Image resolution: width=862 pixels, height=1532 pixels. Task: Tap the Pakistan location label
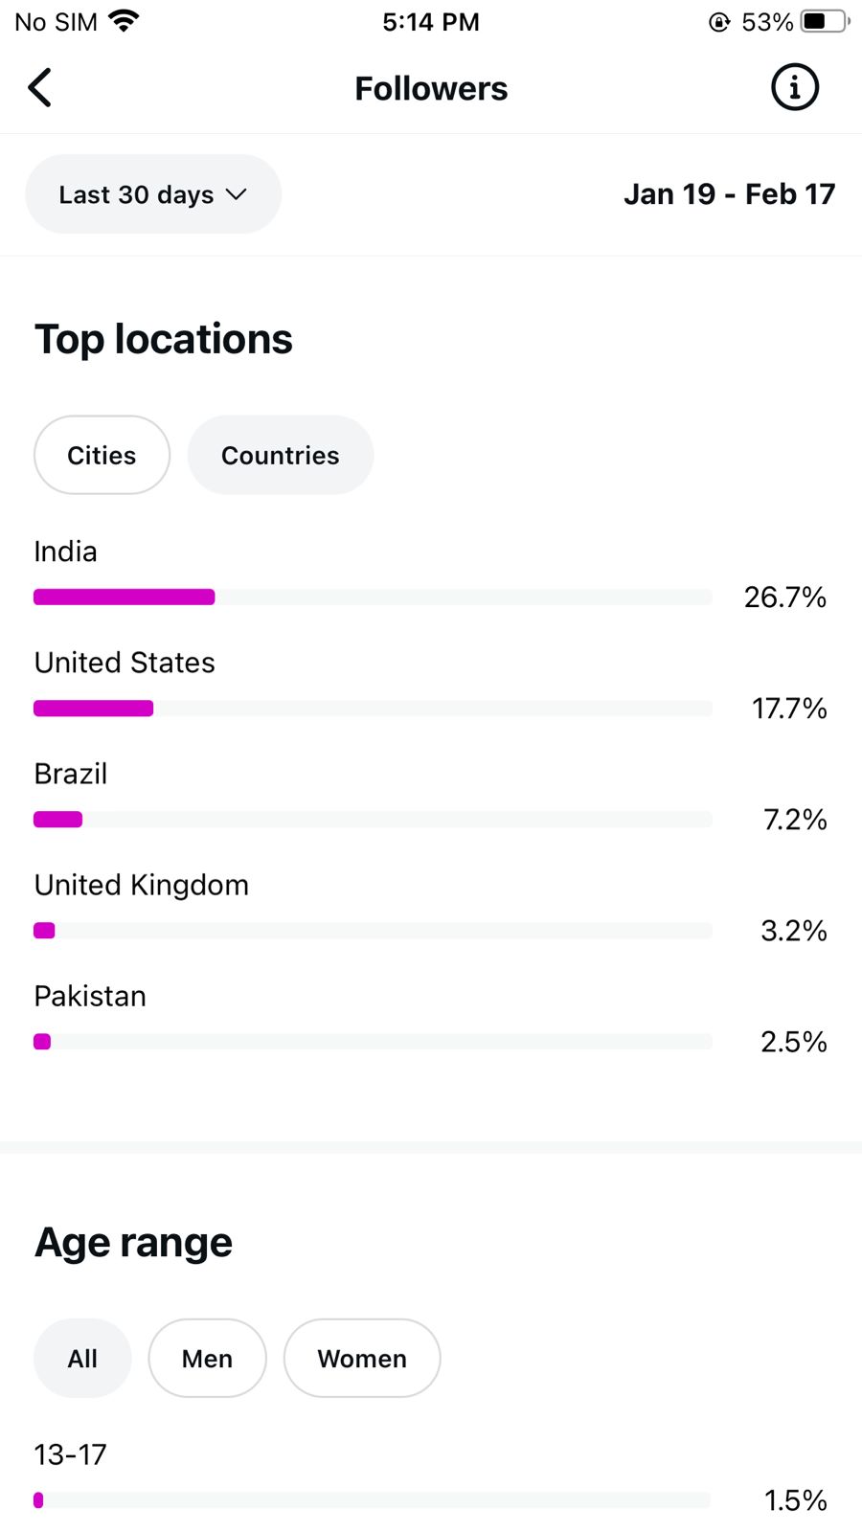point(90,996)
